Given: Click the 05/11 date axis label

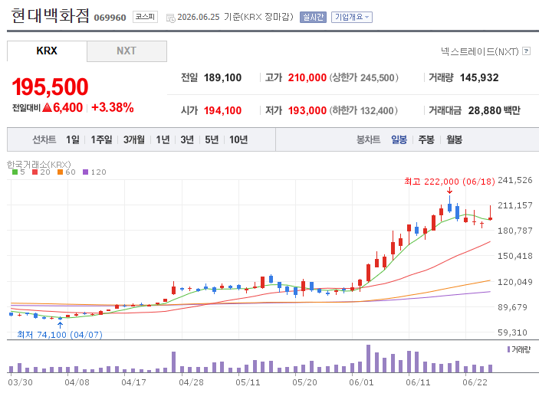Looking at the screenshot, I should click(x=248, y=382).
